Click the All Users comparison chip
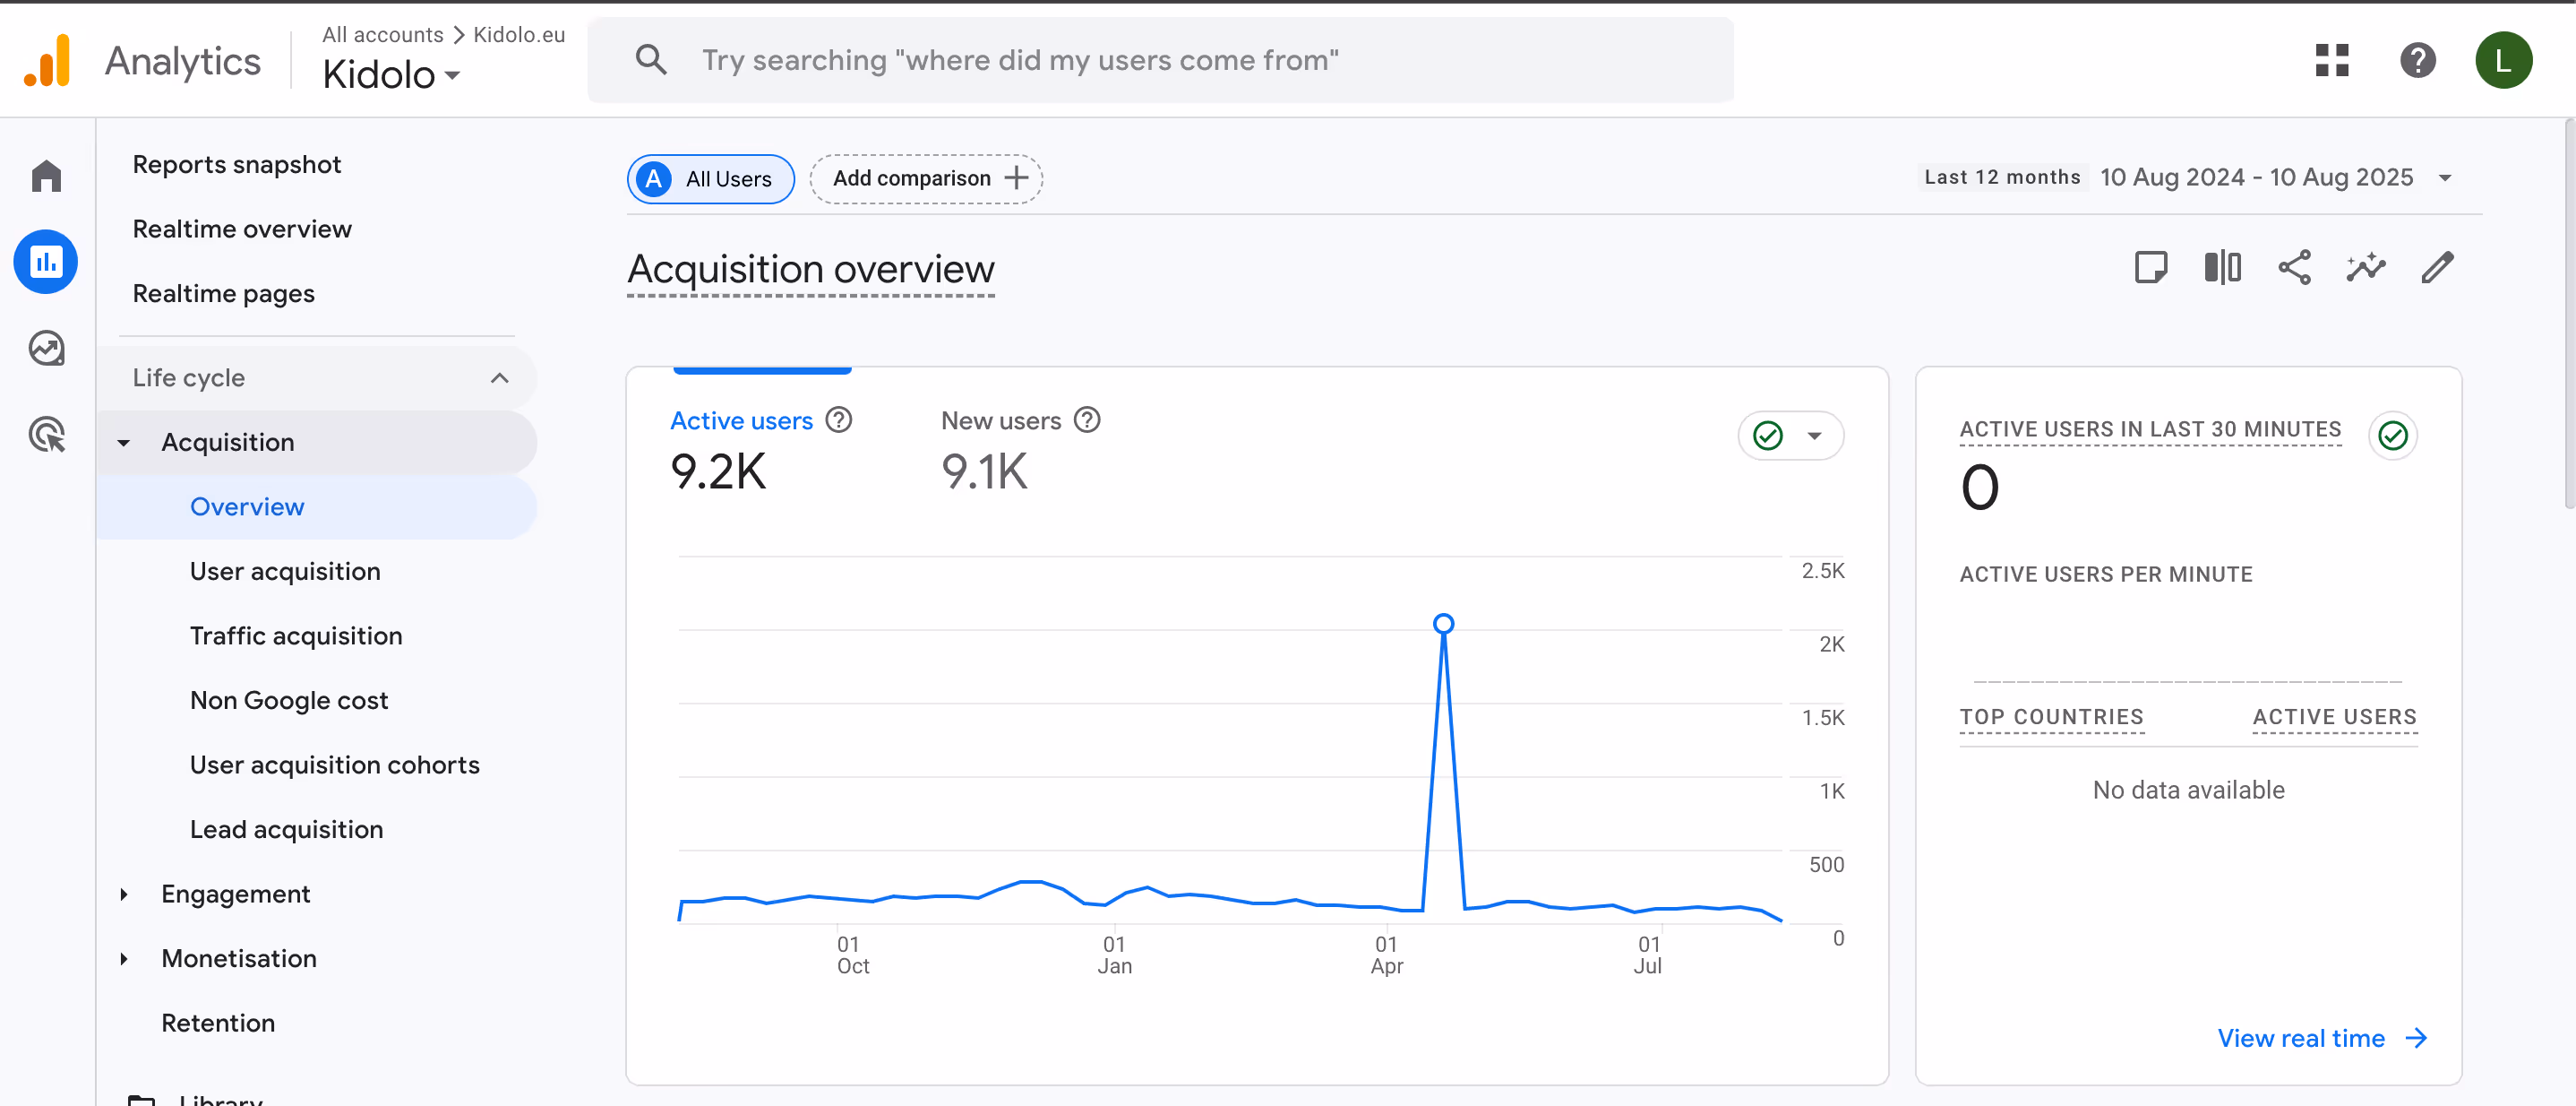This screenshot has height=1106, width=2576. pos(710,179)
